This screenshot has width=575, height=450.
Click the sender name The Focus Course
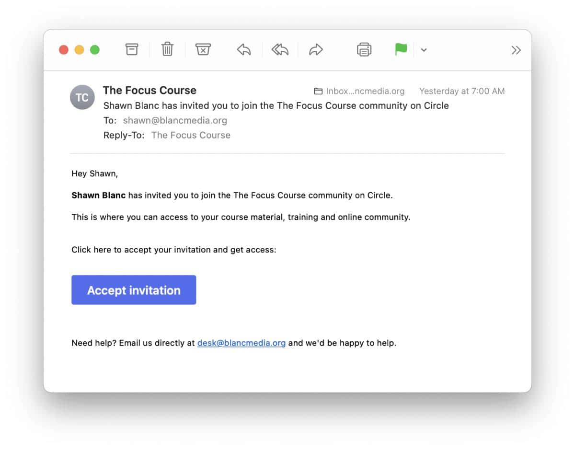[149, 90]
